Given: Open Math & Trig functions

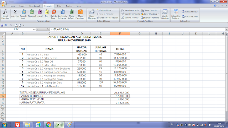Looking at the screenshot, I should 72,14.
